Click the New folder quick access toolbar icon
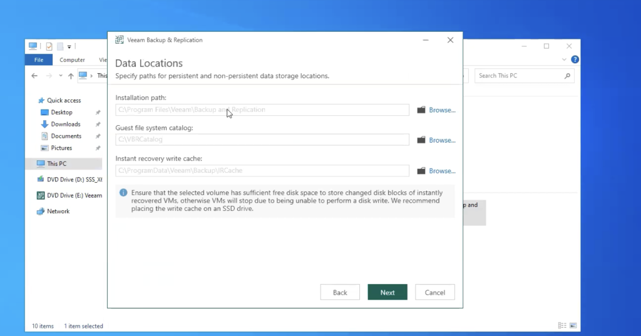The height and width of the screenshot is (336, 641). click(60, 46)
